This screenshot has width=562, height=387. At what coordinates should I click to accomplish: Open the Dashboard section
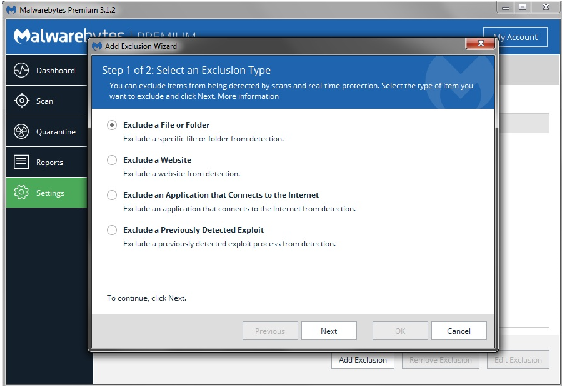[x=55, y=71]
